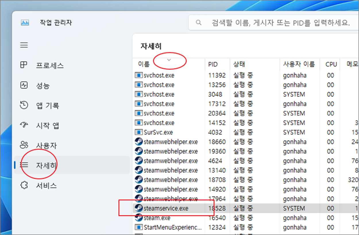Image resolution: width=359 pixels, height=235 pixels.
Task: Click the magnifier search icon
Action: click(198, 23)
